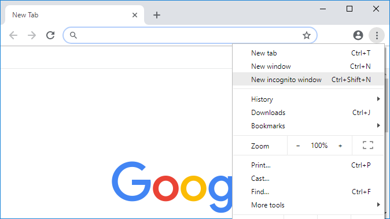Click the forward navigation arrow
Screen dimensions: 390x219
point(32,35)
